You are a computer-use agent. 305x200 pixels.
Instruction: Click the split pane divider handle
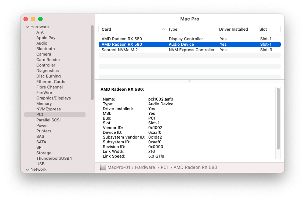click(x=189, y=82)
